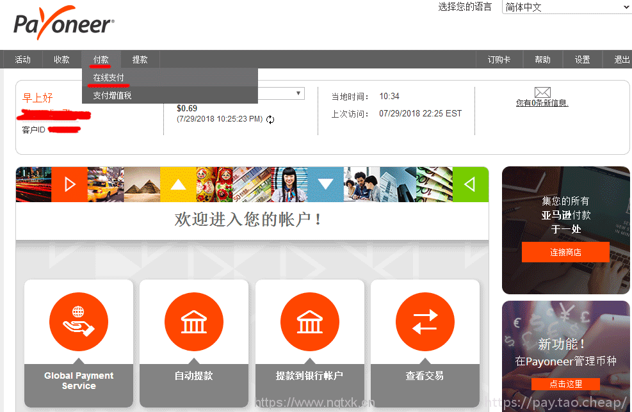Select 支付增值税 from the dropdown menu
This screenshot has height=412, width=632.
coord(170,95)
